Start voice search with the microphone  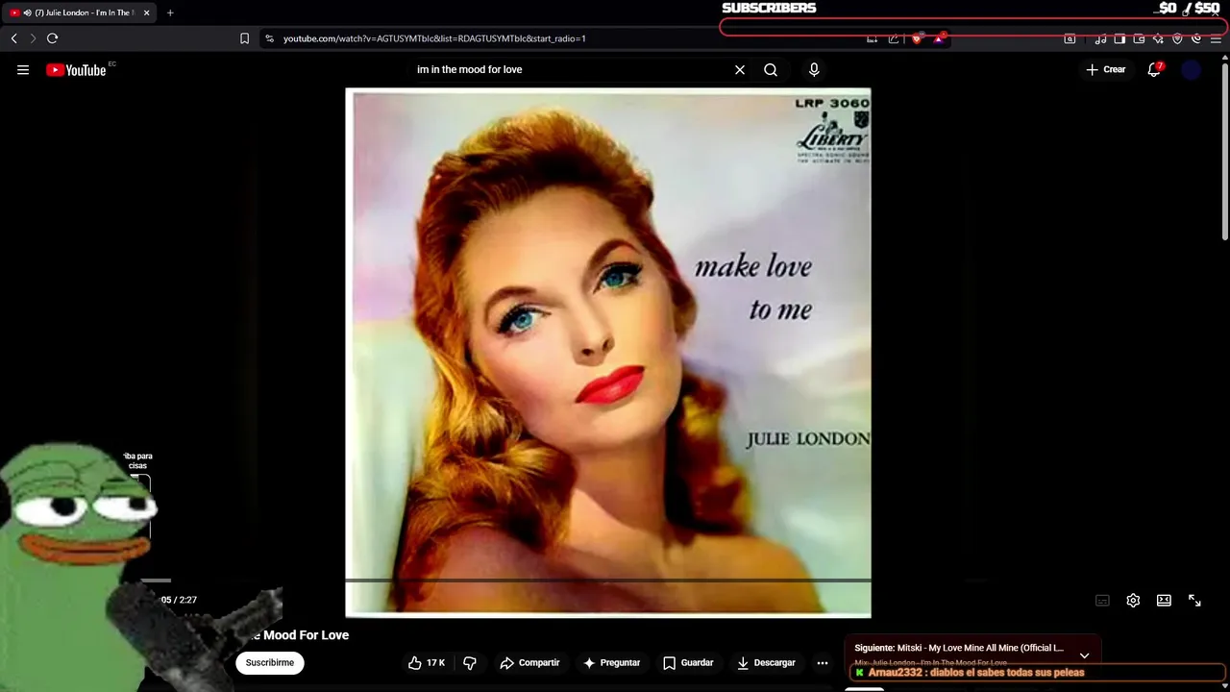tap(814, 69)
